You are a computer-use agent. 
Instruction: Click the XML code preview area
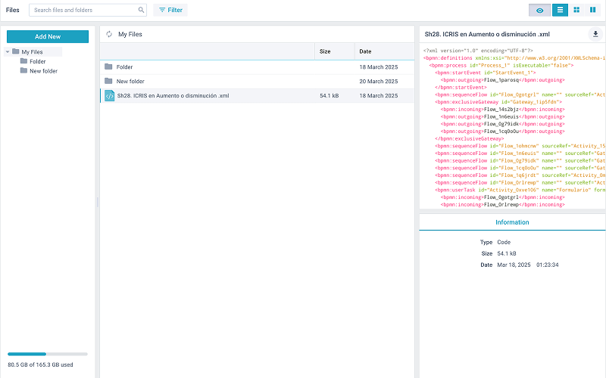coord(513,127)
